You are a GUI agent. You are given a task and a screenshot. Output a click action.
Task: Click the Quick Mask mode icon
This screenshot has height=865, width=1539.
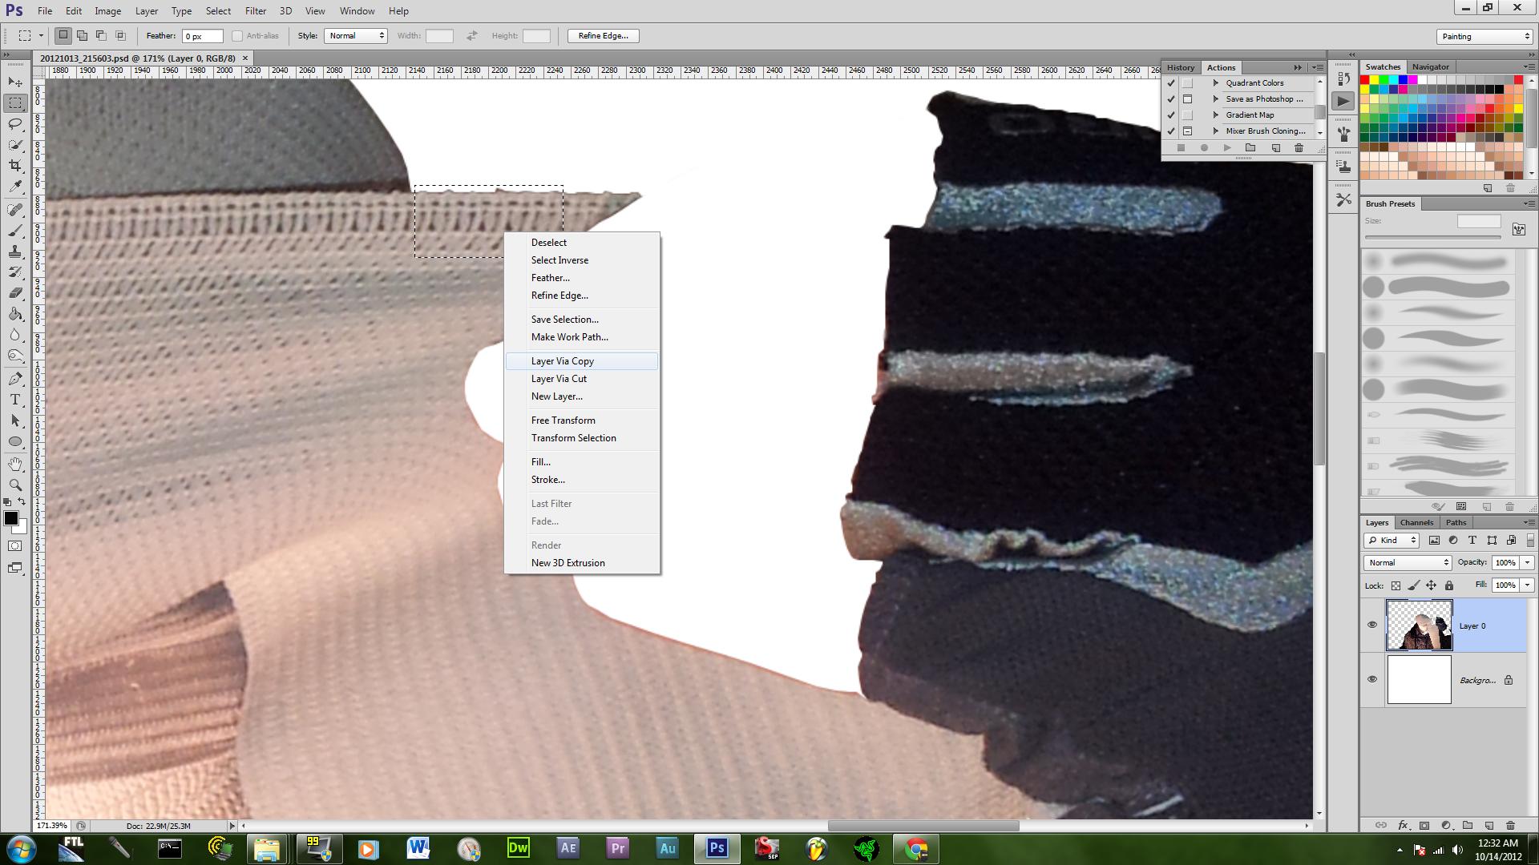click(15, 546)
